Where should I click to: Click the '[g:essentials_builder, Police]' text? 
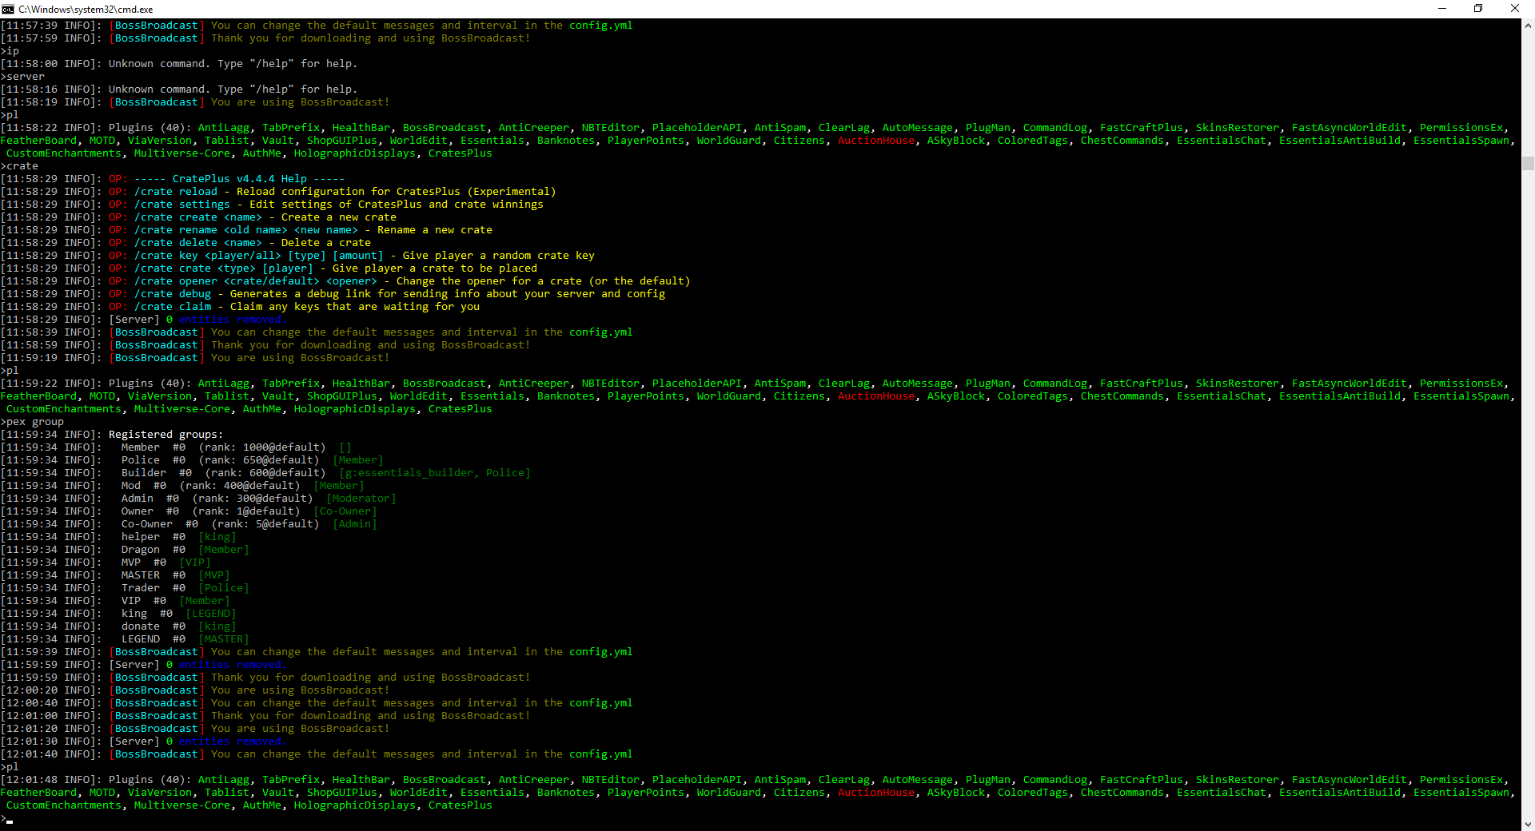(435, 473)
